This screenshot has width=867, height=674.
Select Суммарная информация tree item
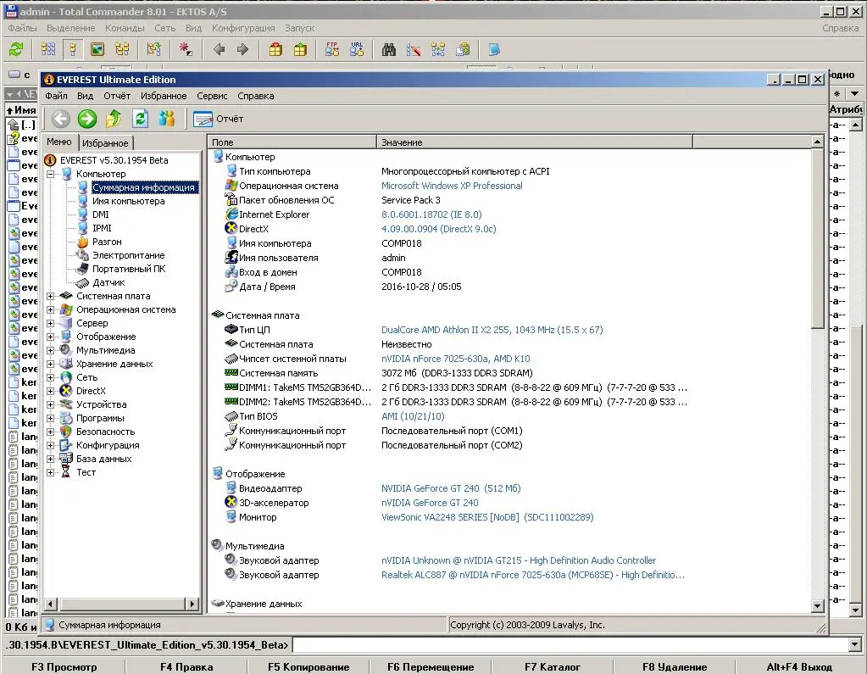143,187
